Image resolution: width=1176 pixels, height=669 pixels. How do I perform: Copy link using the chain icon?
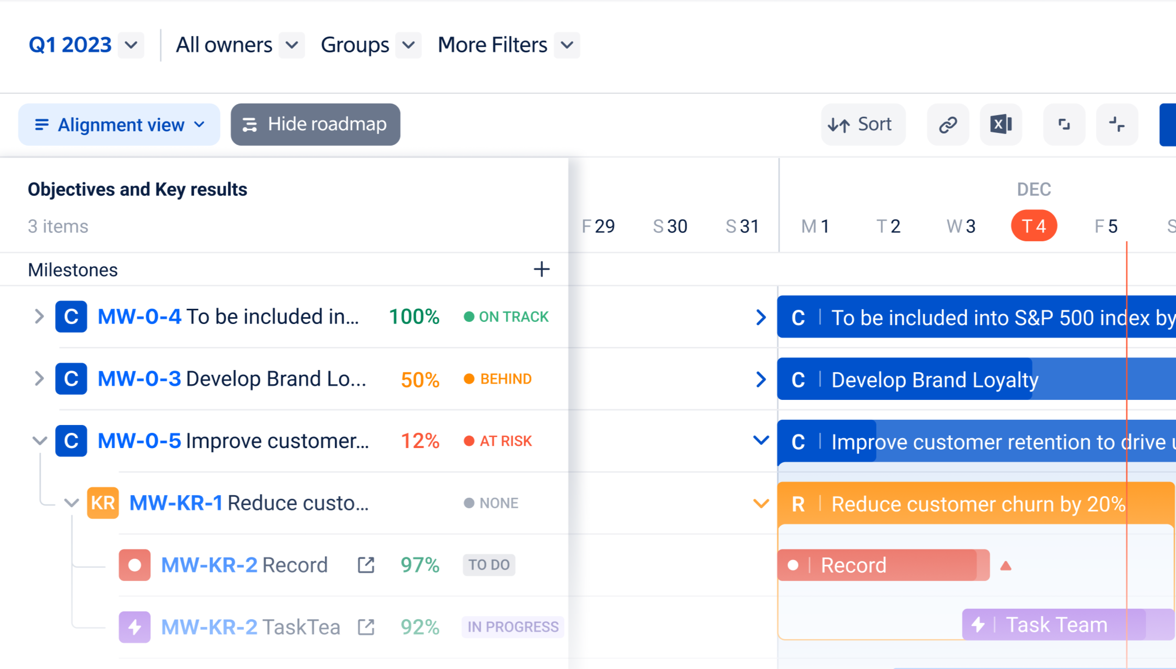948,125
